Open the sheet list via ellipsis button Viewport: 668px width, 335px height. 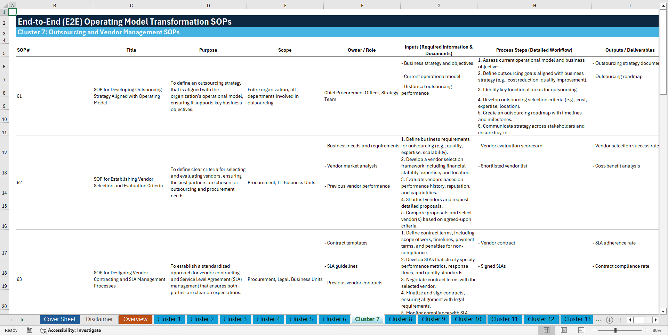point(598,320)
